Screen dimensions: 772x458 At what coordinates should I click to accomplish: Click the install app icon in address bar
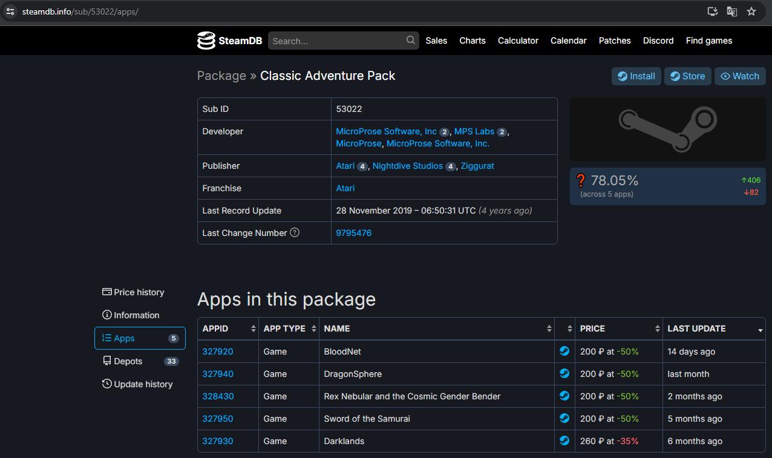[x=712, y=11]
